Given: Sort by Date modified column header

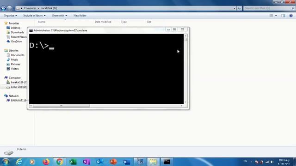Looking at the screenshot, I should coord(103,22).
